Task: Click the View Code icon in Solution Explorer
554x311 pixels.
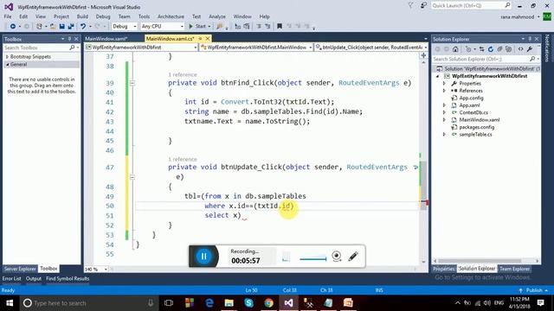Action: pyautogui.click(x=520, y=49)
